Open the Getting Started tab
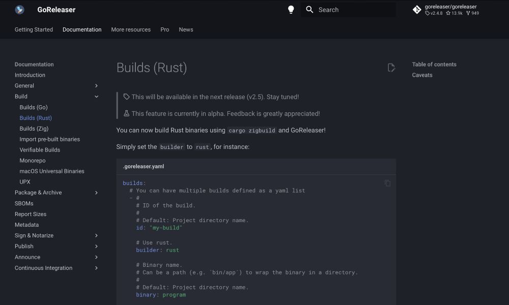Screen dimensions: 509x305 coord(34,29)
